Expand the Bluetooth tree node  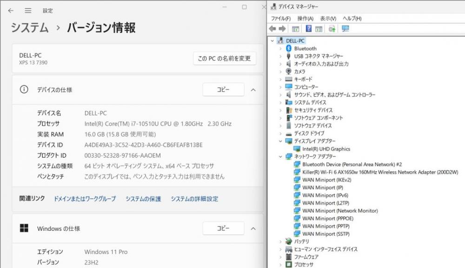[280, 48]
